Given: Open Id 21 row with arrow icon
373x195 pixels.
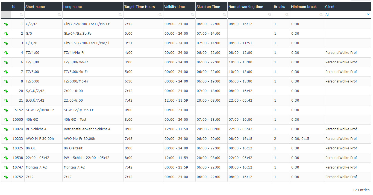Looking at the screenshot, I should [x=6, y=101].
